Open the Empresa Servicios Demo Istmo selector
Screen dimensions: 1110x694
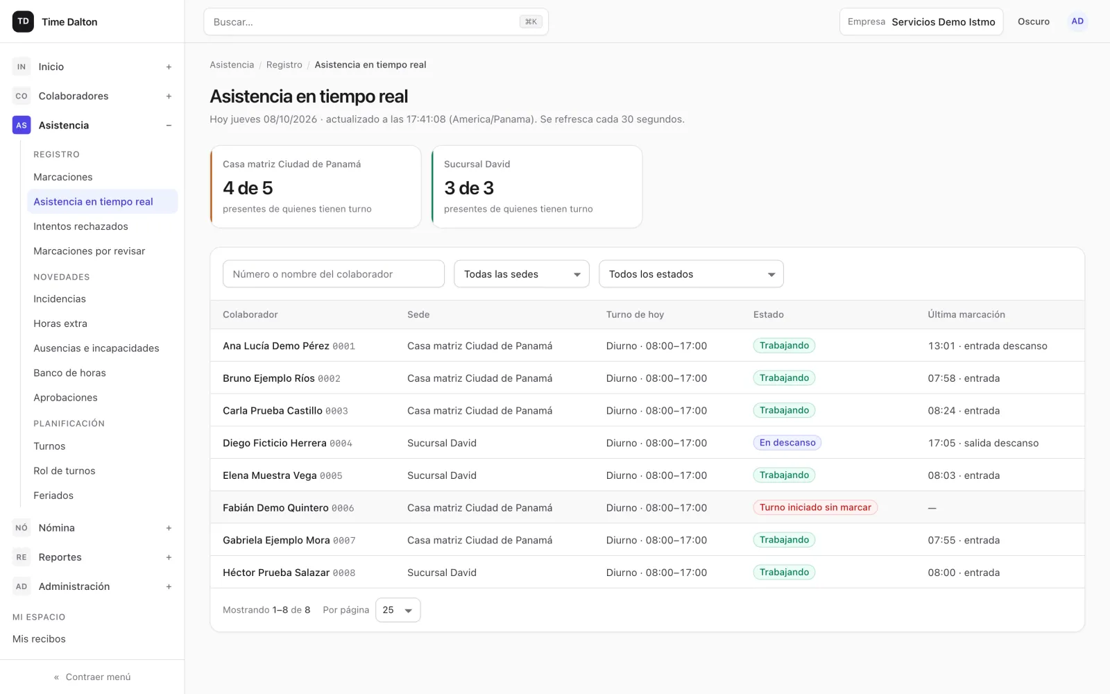coord(921,22)
